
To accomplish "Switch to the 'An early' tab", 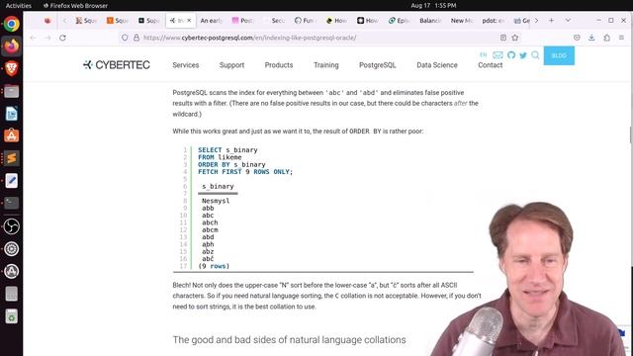I will coord(212,20).
